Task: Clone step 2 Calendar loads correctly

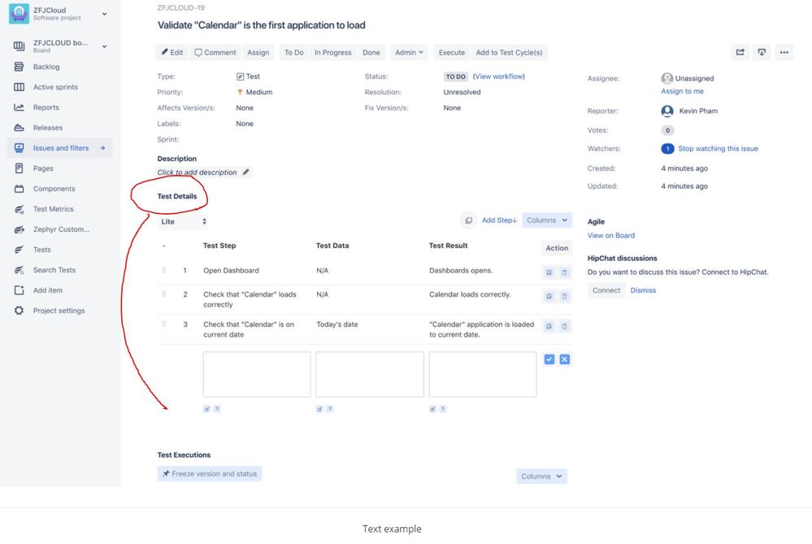Action: pos(549,296)
